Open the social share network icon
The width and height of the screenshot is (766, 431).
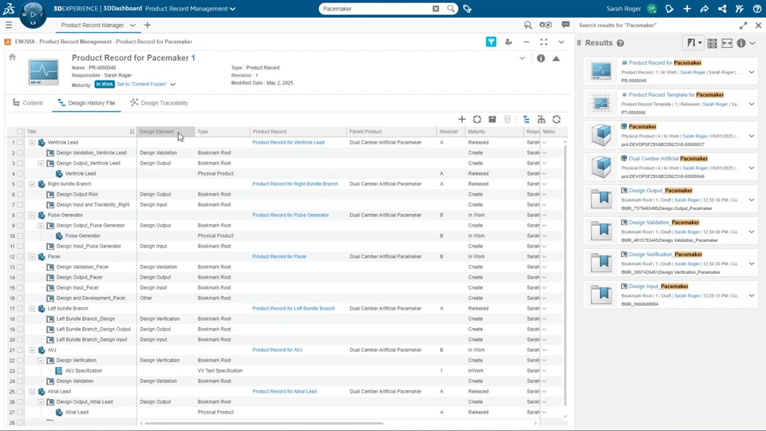click(722, 8)
